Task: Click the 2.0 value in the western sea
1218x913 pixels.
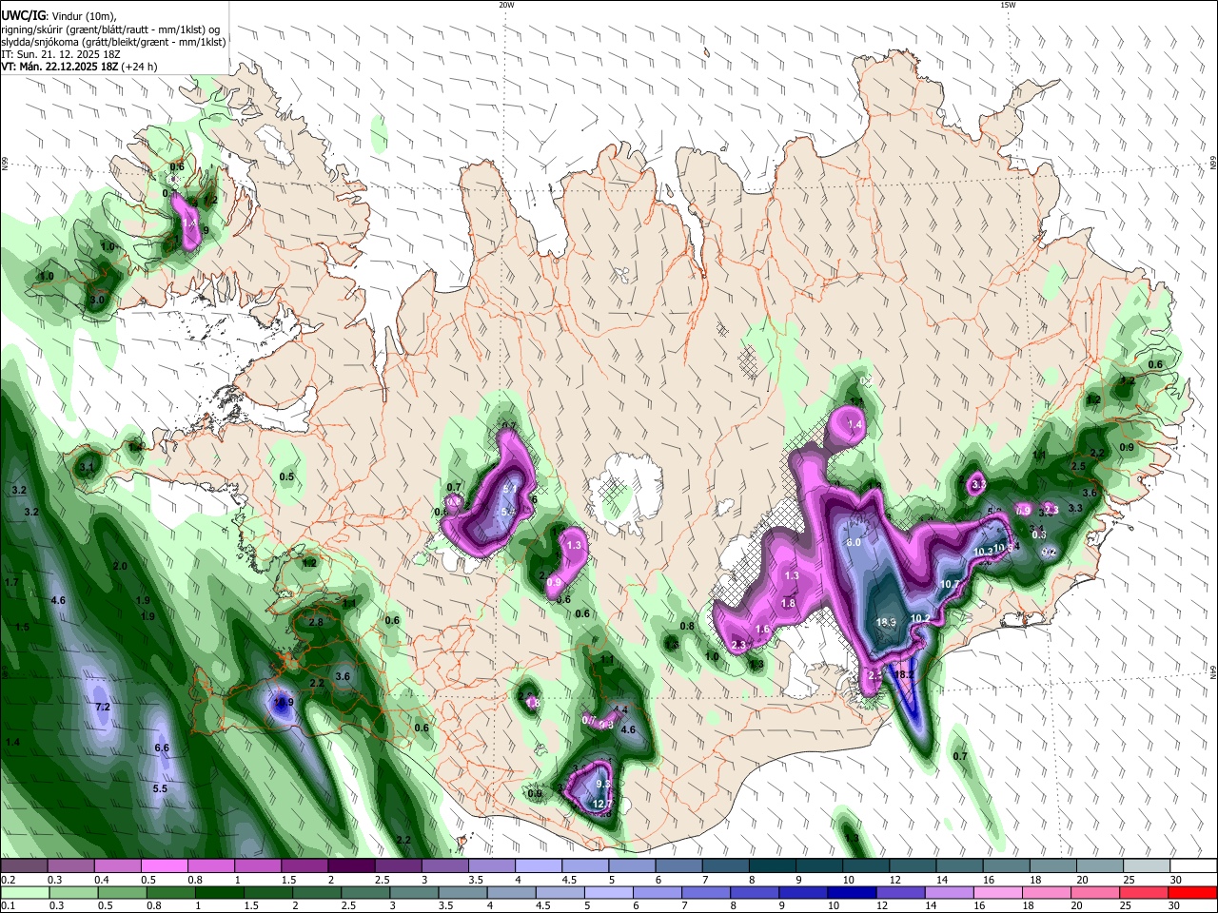Action: coord(120,566)
